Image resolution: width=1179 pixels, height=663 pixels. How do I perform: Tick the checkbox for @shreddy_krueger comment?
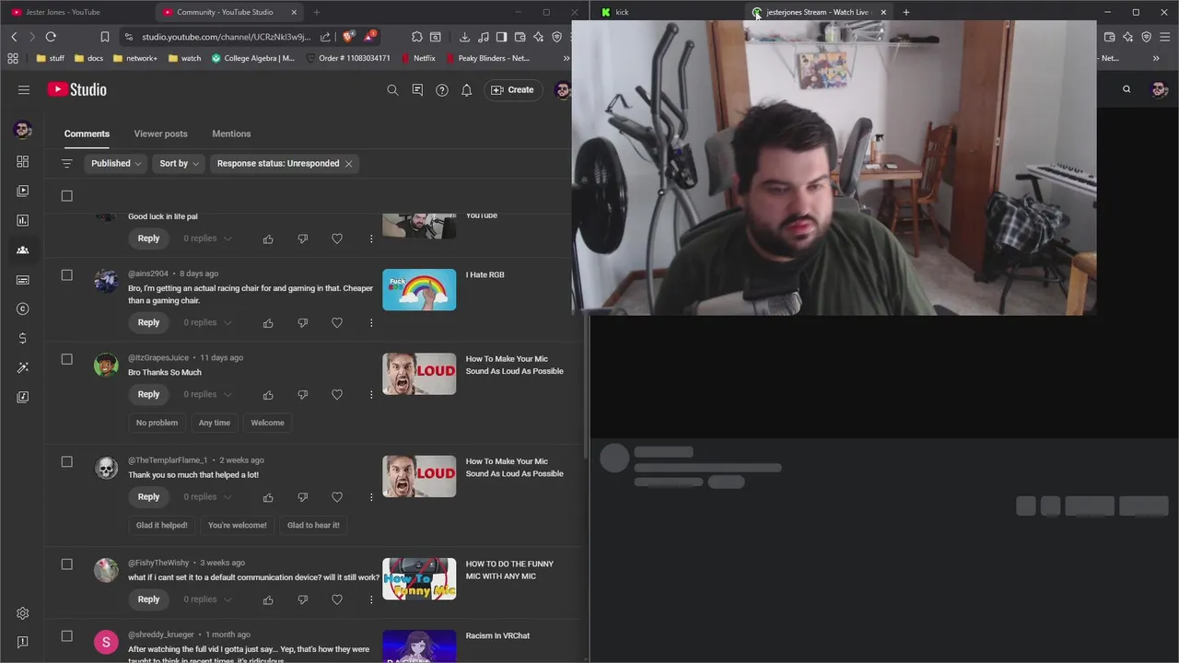[x=66, y=635]
